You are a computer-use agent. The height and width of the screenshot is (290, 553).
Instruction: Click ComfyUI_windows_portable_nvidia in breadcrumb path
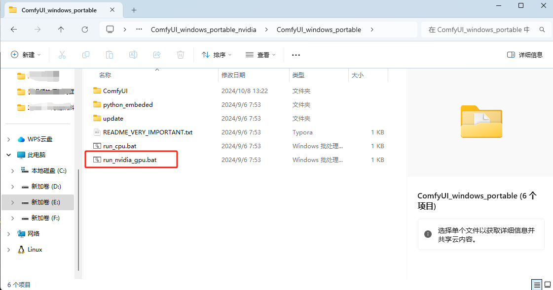coord(203,30)
